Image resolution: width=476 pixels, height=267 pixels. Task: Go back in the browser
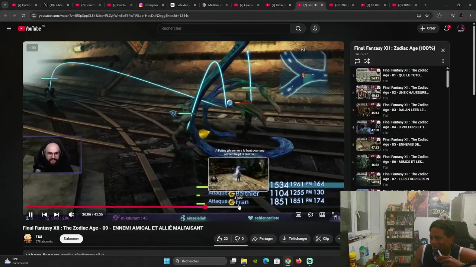click(x=5, y=16)
